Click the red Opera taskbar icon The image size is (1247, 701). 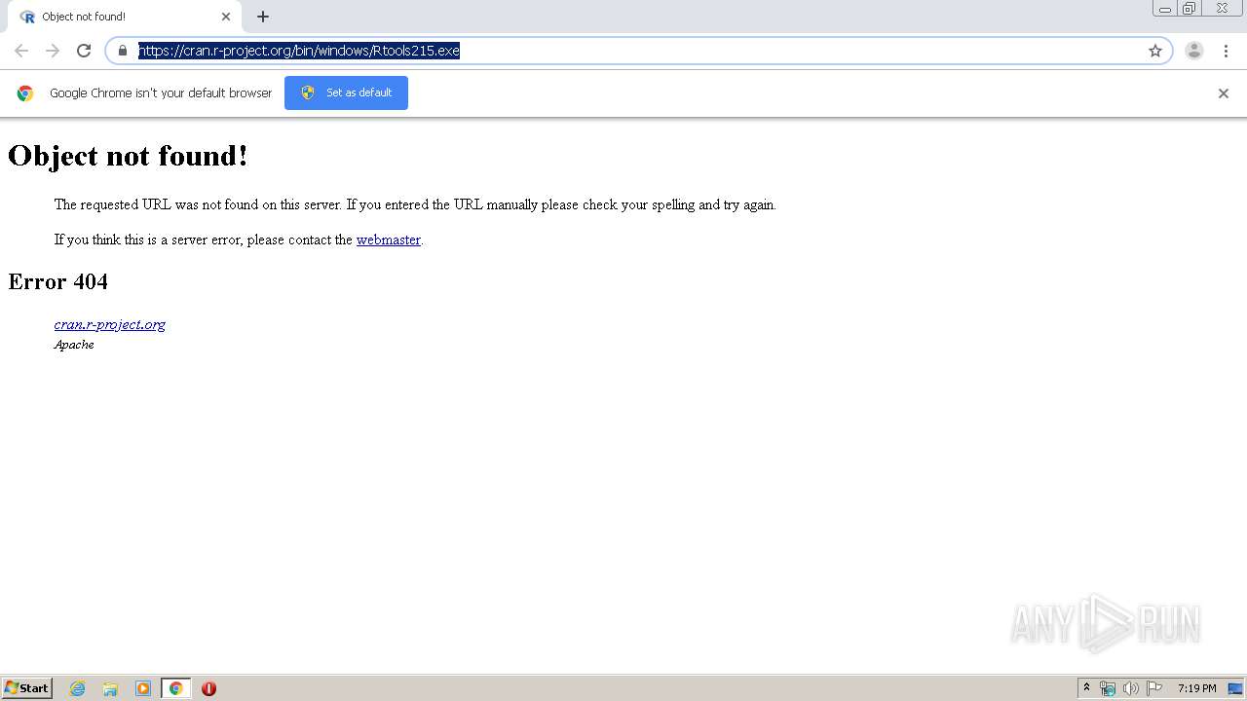pos(208,688)
